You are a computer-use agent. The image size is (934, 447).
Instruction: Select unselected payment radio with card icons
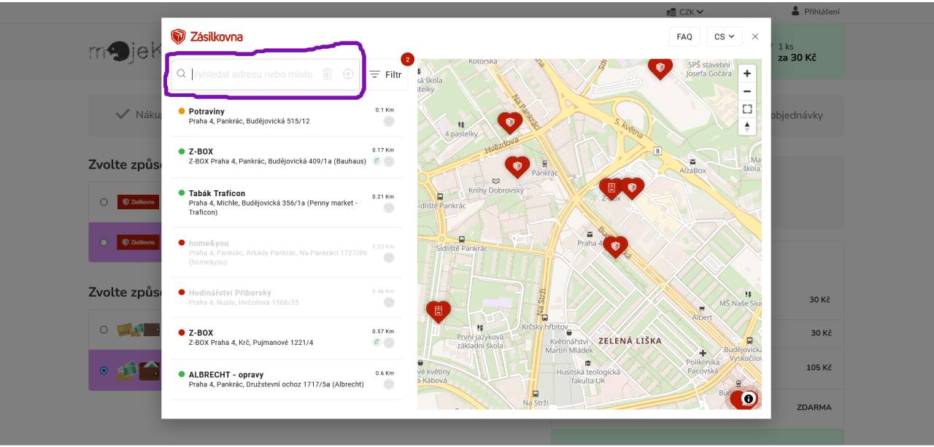tap(104, 330)
